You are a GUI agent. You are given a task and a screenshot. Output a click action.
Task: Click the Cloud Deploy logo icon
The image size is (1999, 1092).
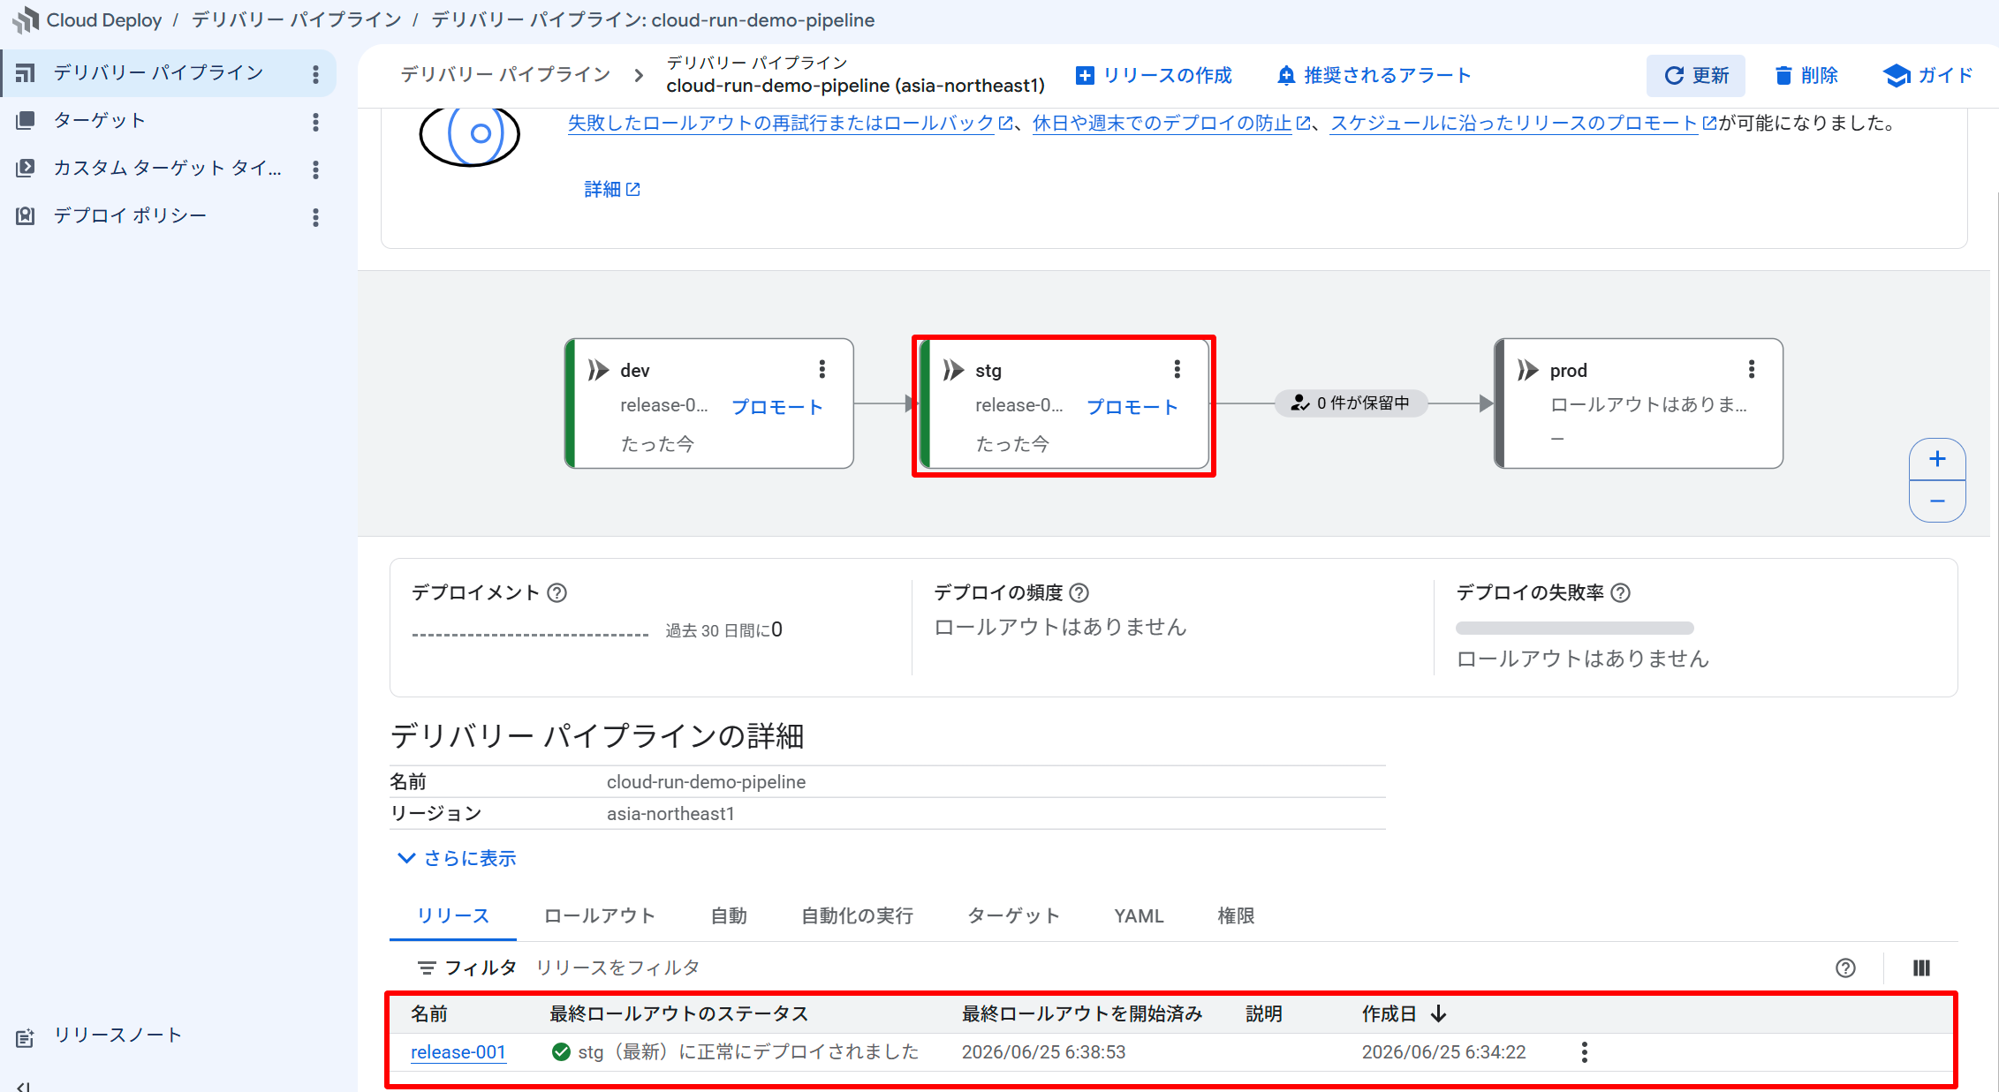click(x=27, y=19)
